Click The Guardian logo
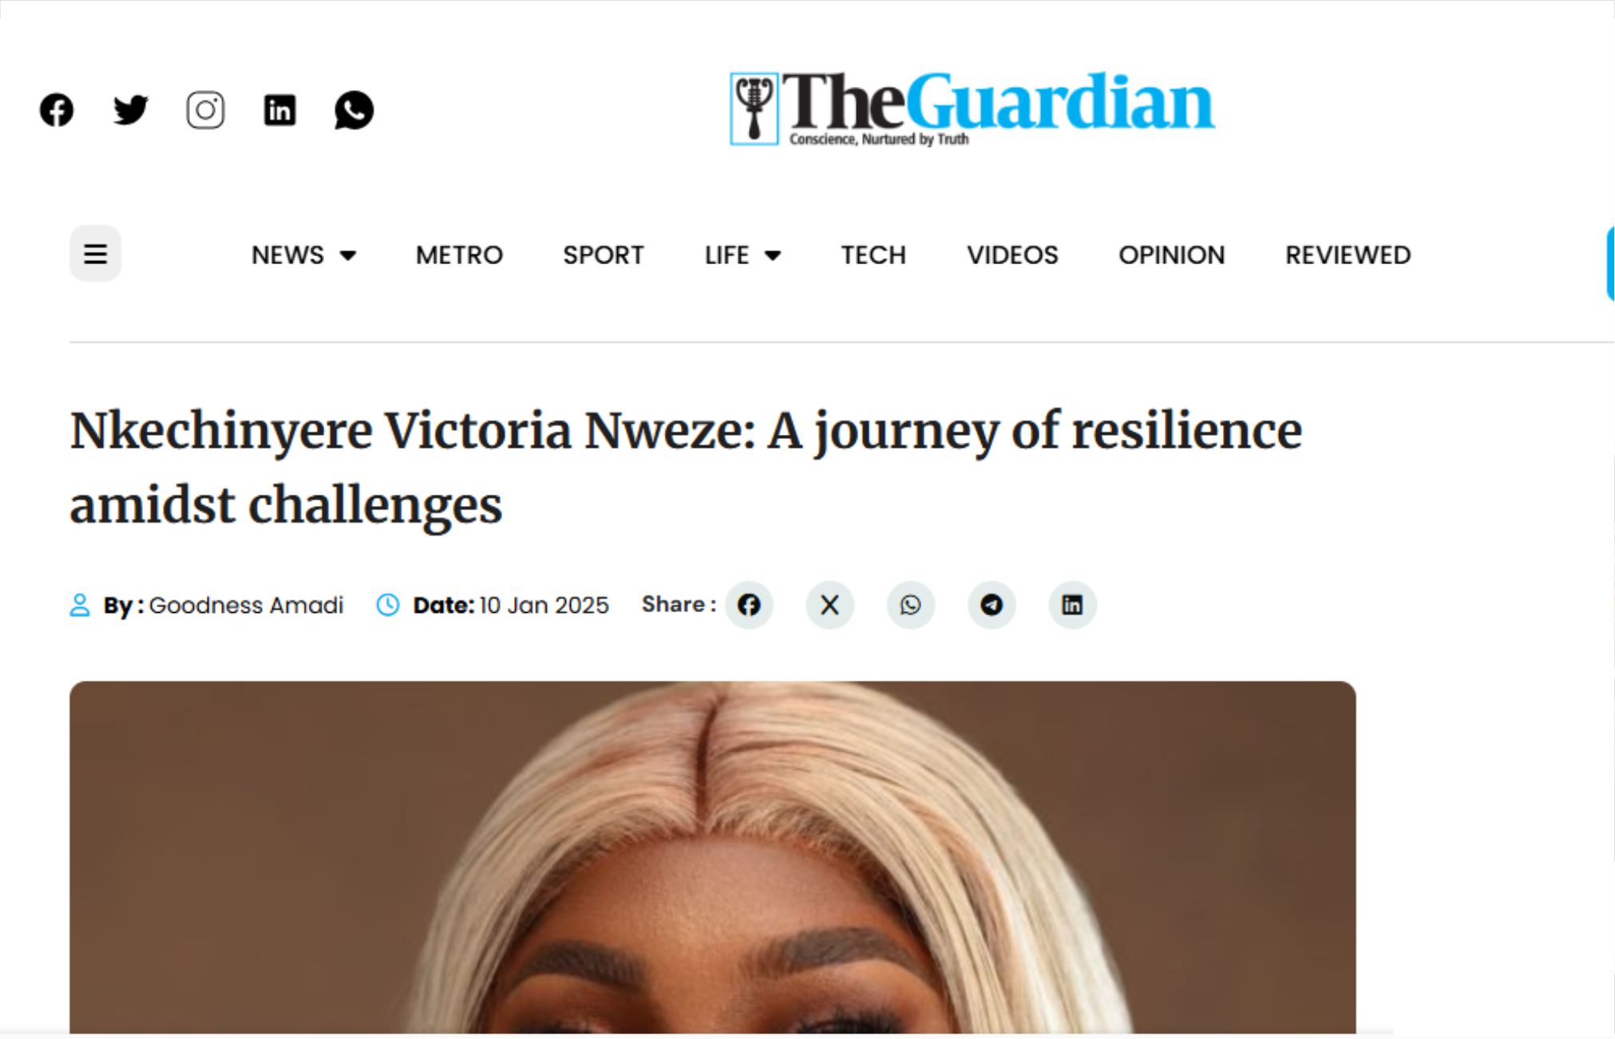This screenshot has width=1615, height=1039. pyautogui.click(x=972, y=108)
